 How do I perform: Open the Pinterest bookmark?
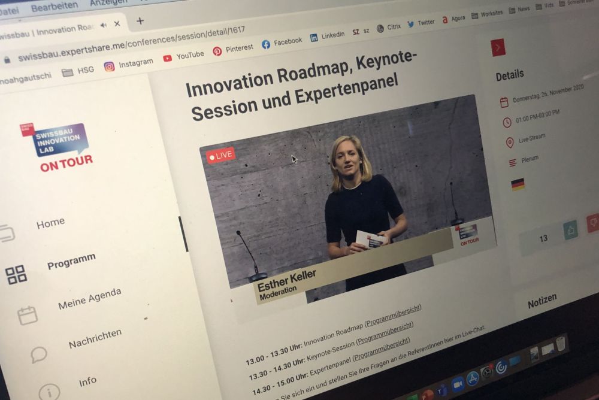click(x=233, y=49)
